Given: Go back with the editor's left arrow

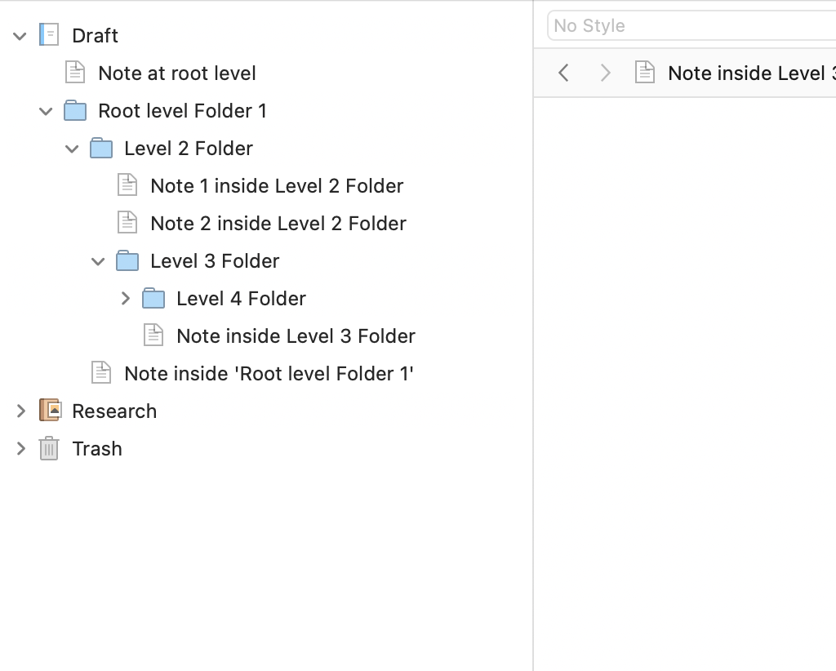Looking at the screenshot, I should click(563, 73).
